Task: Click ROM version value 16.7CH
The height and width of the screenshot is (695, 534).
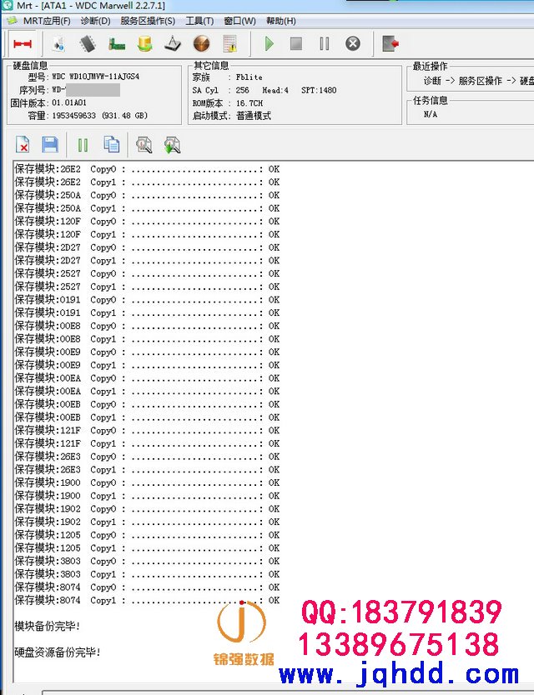Action: pos(249,103)
